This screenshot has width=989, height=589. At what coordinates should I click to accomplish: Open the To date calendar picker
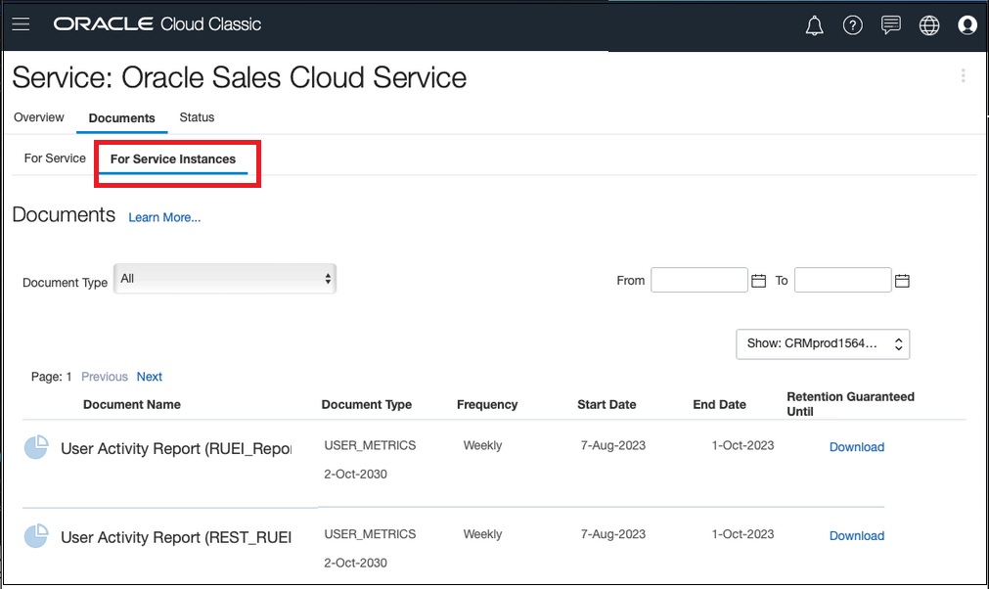click(901, 280)
